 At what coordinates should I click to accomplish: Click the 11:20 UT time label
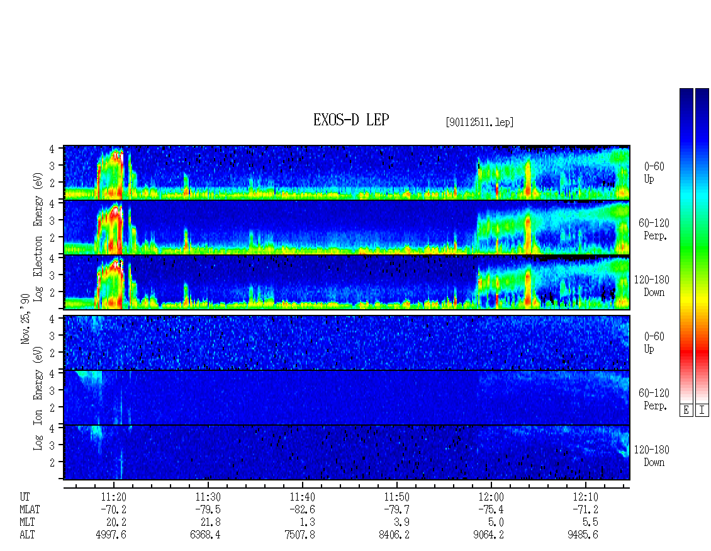pos(113,497)
